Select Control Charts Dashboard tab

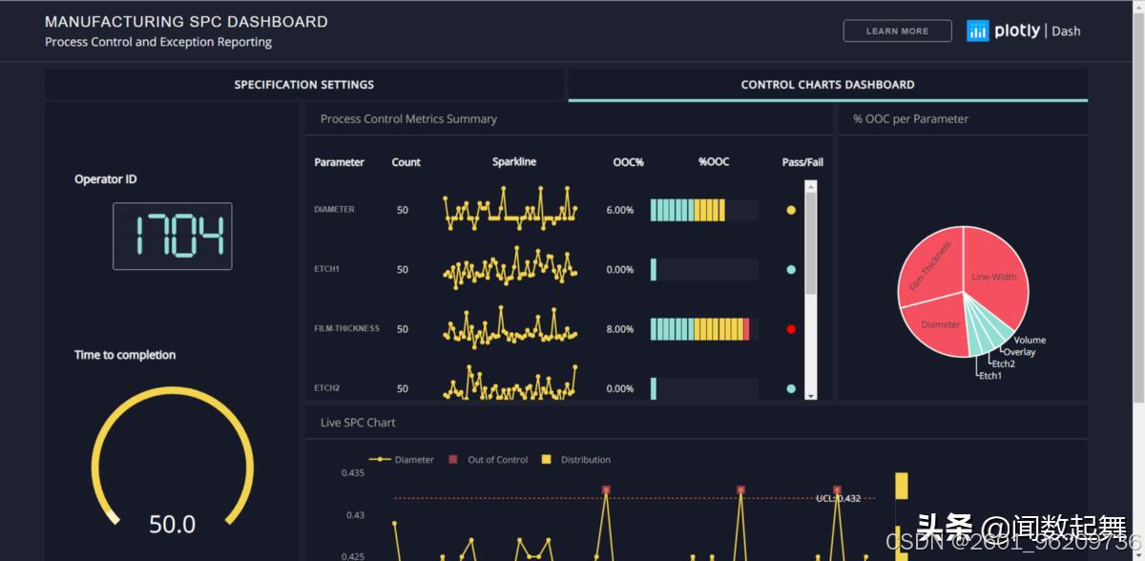[828, 85]
